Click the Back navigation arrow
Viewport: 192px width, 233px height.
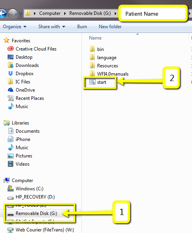click(x=3, y=14)
